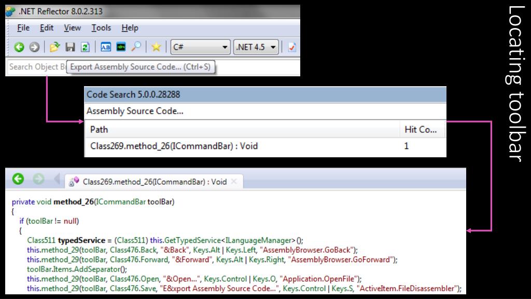Viewport: 531px width, 299px height.
Task: Click the Path column header
Action: 242,129
